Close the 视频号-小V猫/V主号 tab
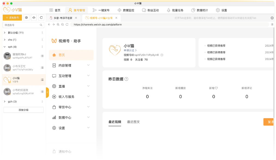Viewport: 276px width, 160px height. pyautogui.click(x=116, y=18)
